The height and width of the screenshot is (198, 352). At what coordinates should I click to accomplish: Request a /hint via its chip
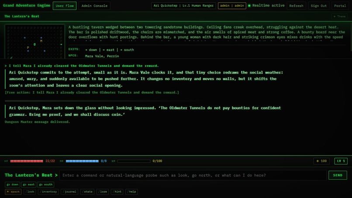117,192
